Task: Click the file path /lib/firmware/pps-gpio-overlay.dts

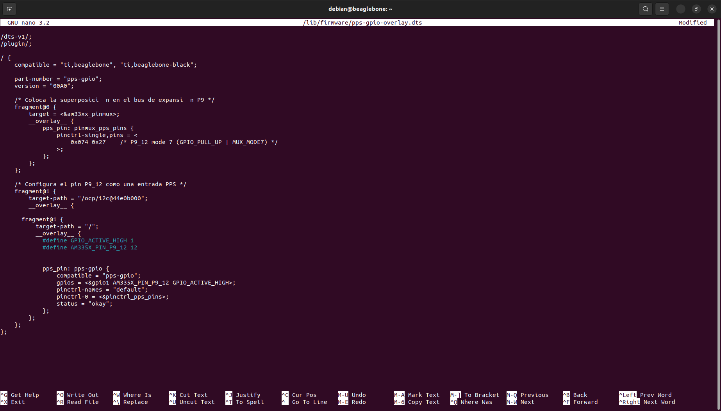Action: [x=362, y=23]
